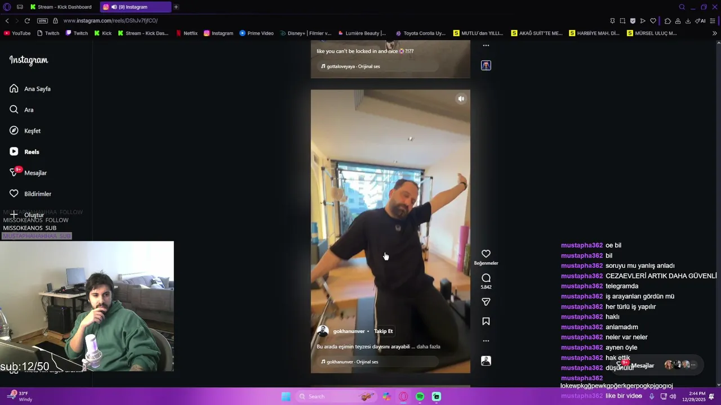Open the weather widget 33°F Windy

pyautogui.click(x=19, y=397)
